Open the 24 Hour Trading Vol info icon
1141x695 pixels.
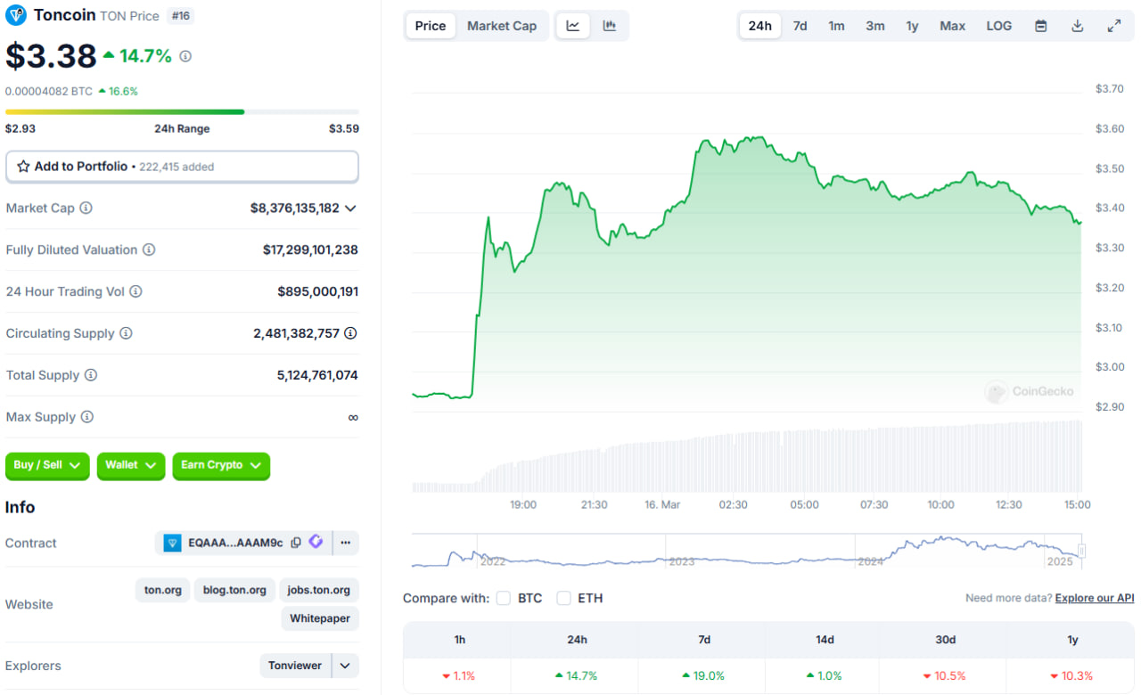click(135, 291)
